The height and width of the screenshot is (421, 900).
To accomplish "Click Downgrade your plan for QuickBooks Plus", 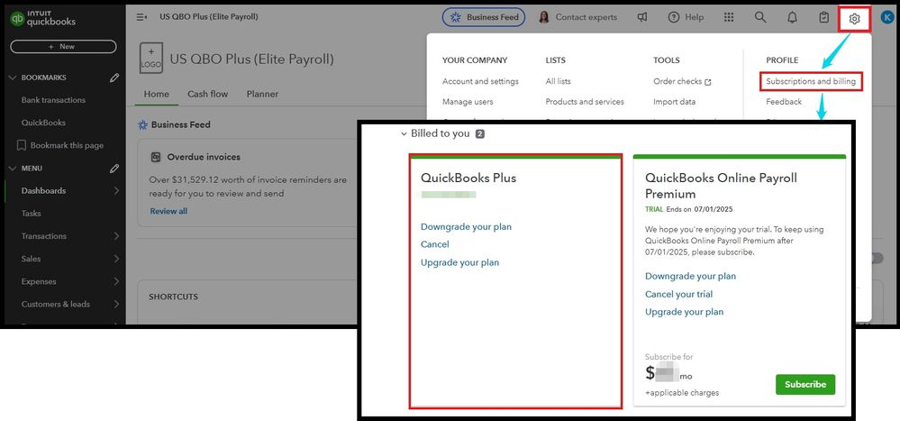I will click(x=466, y=227).
